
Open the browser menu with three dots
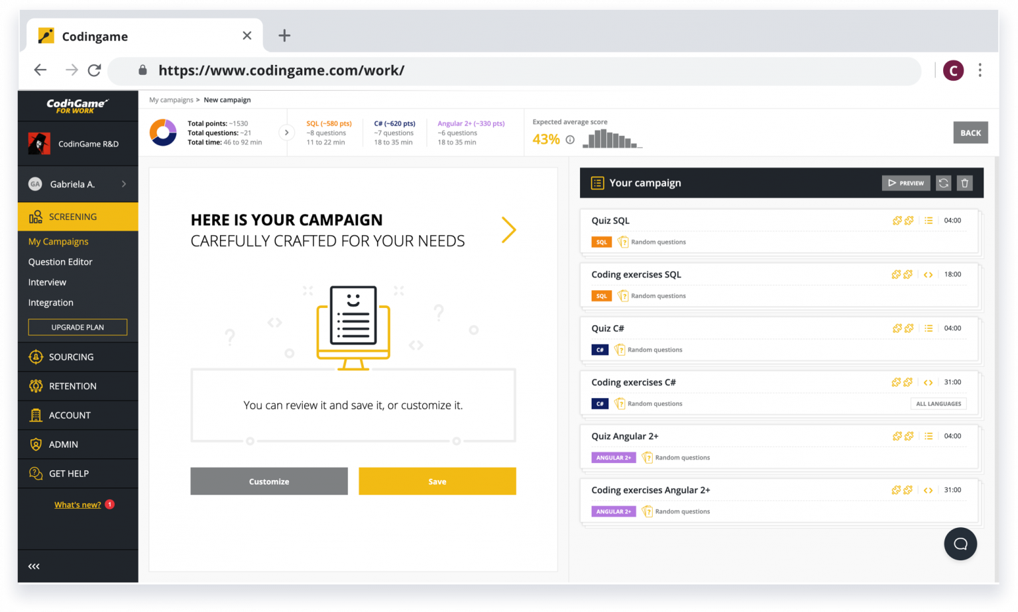(980, 70)
